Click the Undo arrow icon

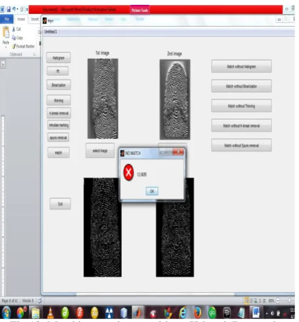[14, 9]
